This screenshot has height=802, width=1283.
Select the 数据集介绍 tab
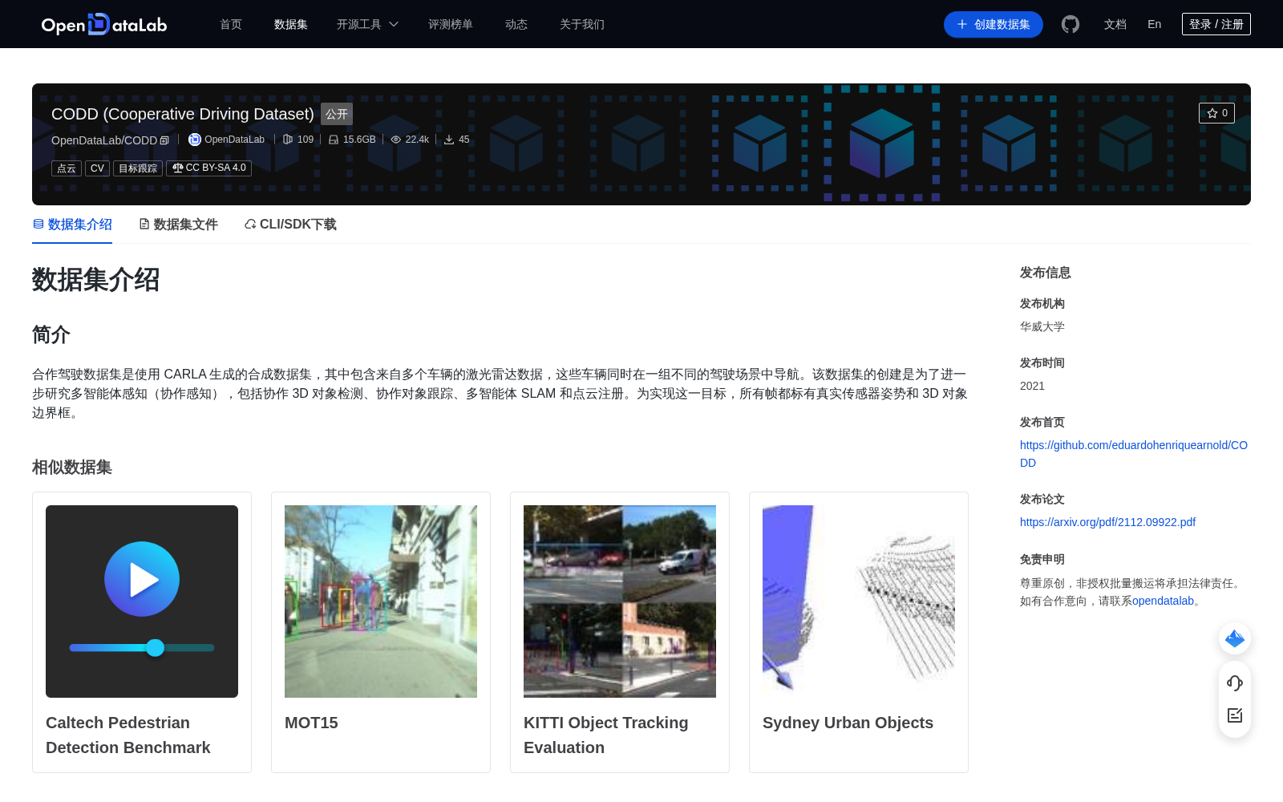(72, 225)
